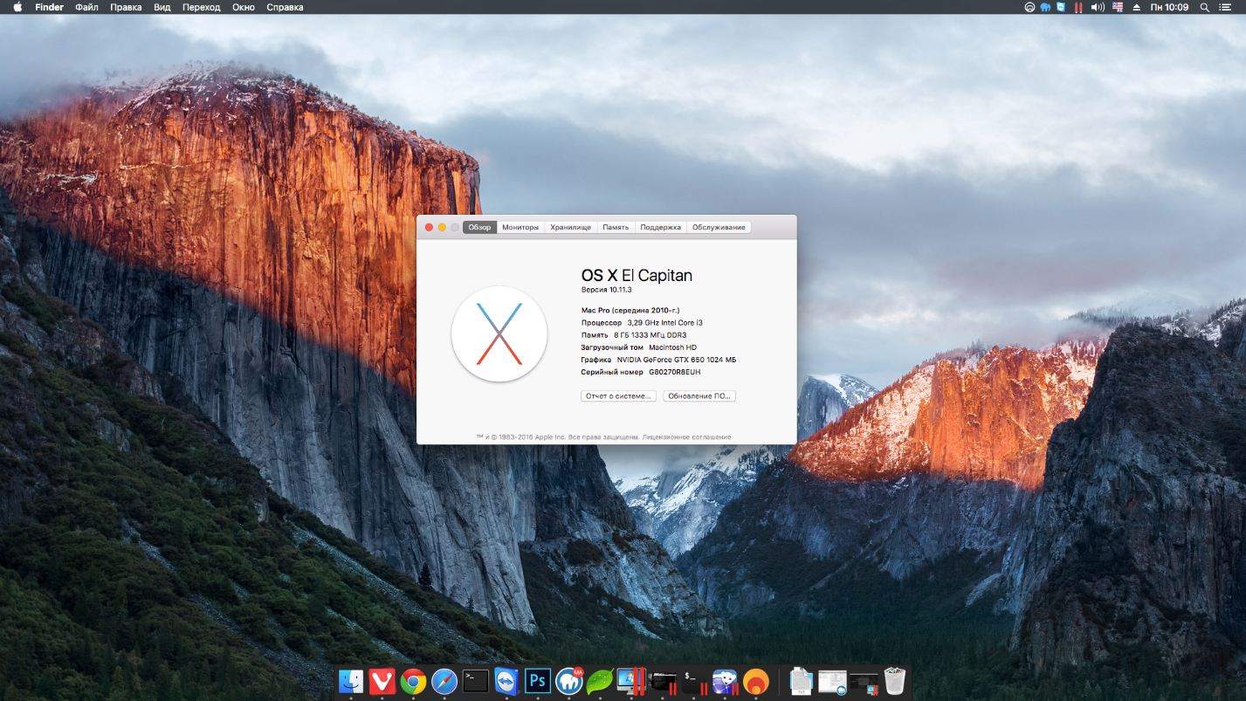Click the Spotlight search magnifier icon

point(1205,7)
